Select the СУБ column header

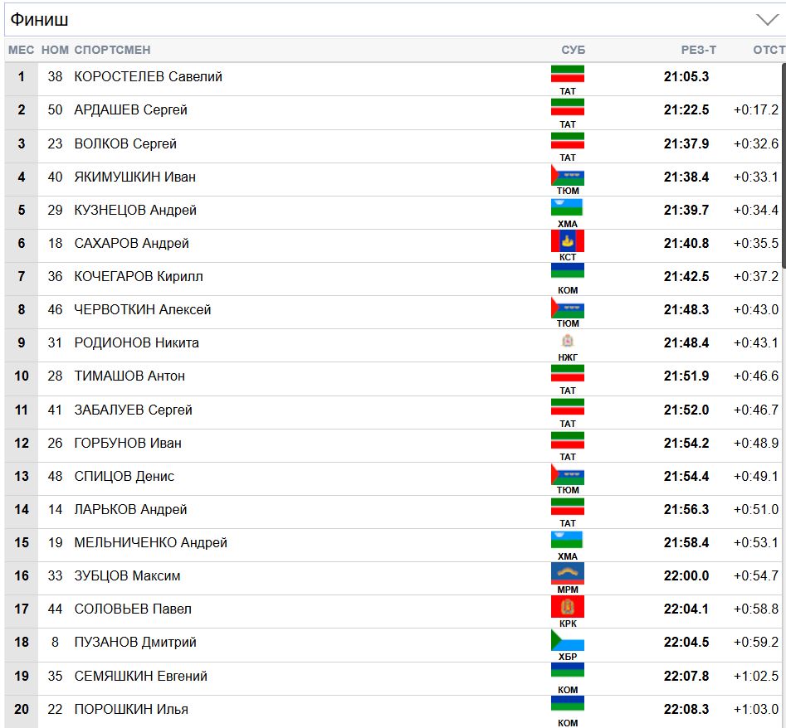pos(573,50)
